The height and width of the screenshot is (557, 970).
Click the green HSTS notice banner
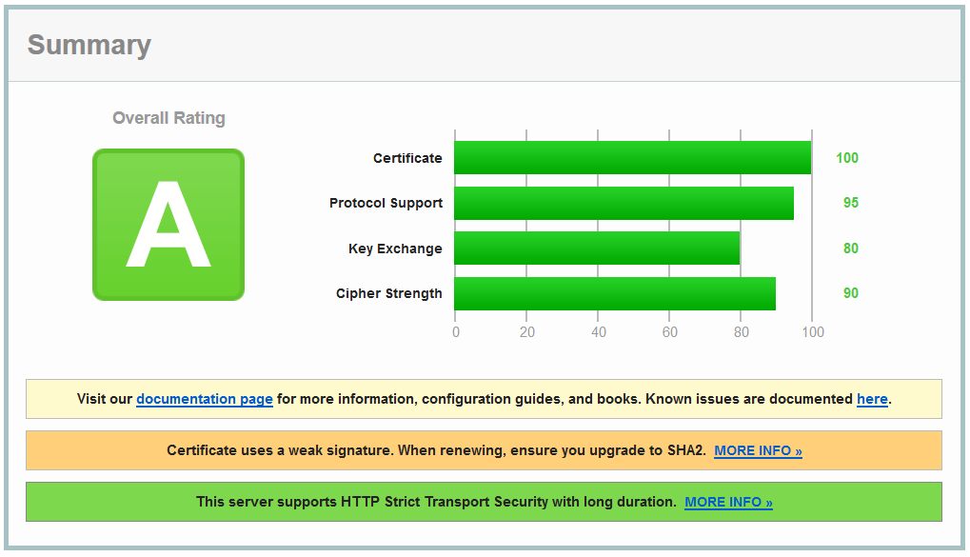click(485, 502)
